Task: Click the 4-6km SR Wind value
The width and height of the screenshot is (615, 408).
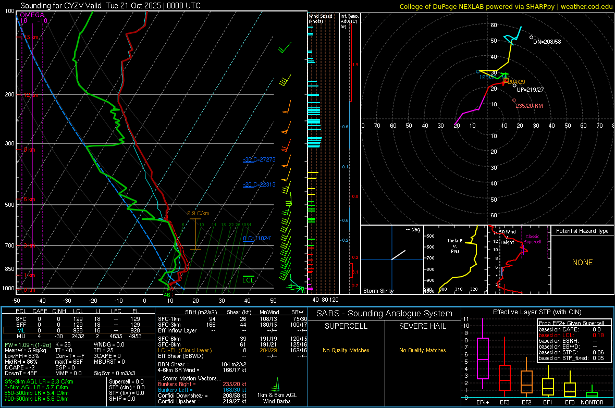Action: 202,370
